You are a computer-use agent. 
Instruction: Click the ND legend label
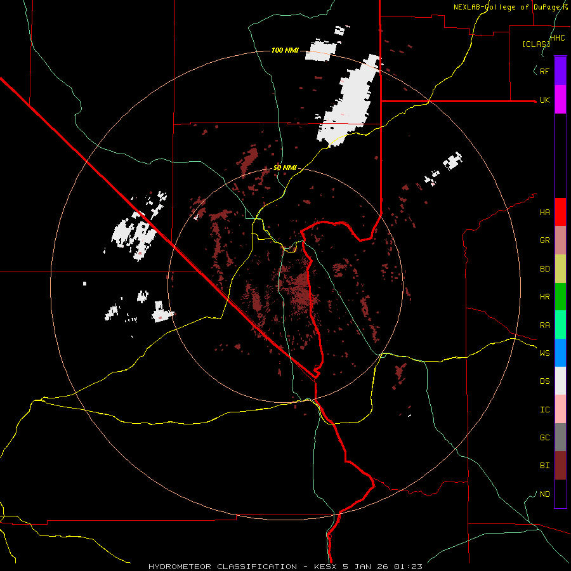point(545,494)
